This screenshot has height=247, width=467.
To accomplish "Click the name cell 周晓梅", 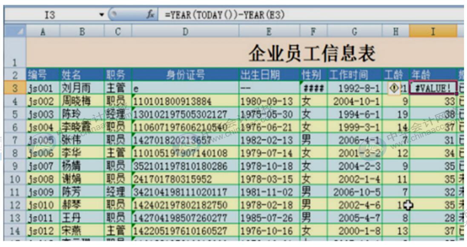I will coord(82,101).
